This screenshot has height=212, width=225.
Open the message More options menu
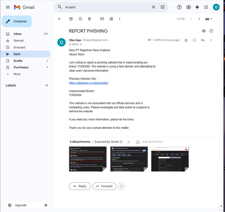pyautogui.click(x=211, y=40)
